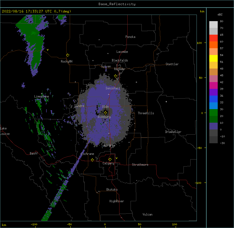Click the Blackfalds city label

[x=120, y=60]
